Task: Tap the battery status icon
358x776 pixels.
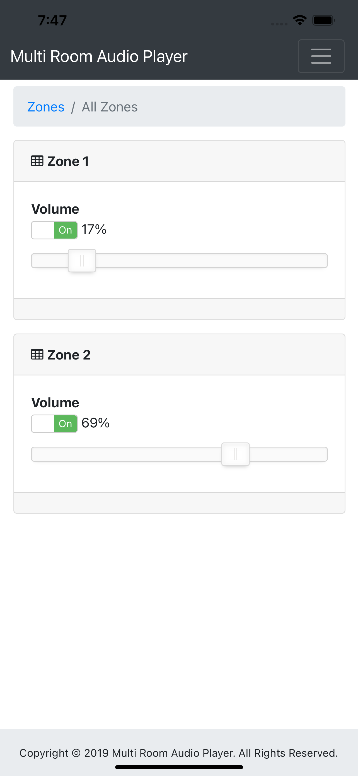Action: 324,20
